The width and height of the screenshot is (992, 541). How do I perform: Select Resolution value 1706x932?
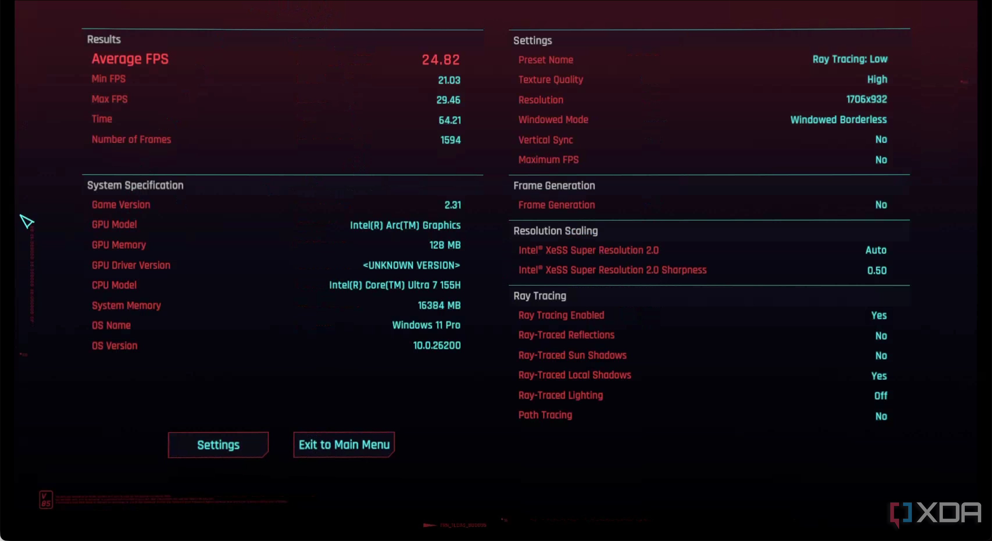(x=866, y=99)
